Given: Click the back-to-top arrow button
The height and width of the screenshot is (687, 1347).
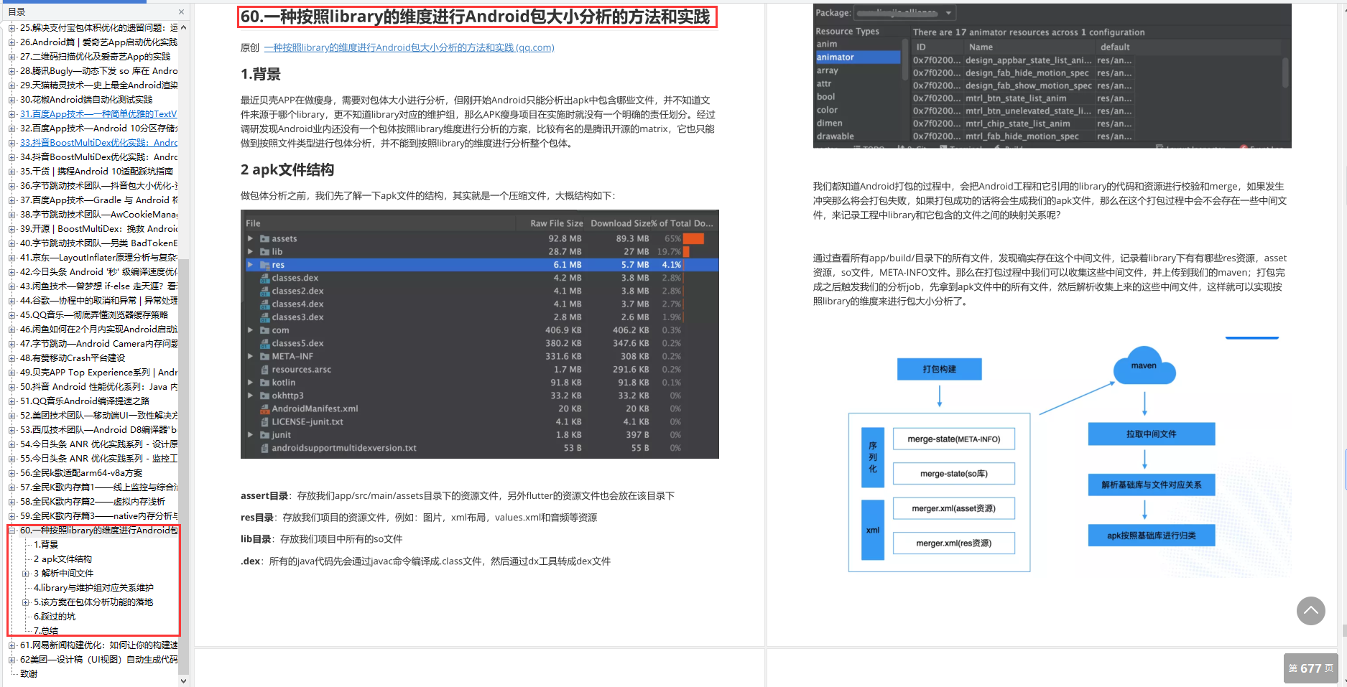Looking at the screenshot, I should click(x=1310, y=611).
